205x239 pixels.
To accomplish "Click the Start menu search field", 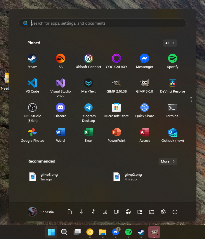I will (x=102, y=23).
